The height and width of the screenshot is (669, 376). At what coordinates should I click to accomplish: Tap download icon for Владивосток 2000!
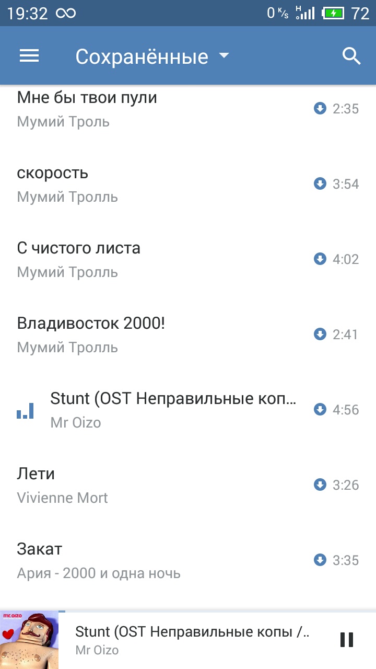pos(320,334)
